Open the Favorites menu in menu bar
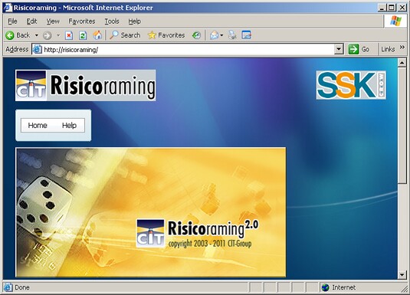Screen dimensions: 410x295 click(82, 21)
